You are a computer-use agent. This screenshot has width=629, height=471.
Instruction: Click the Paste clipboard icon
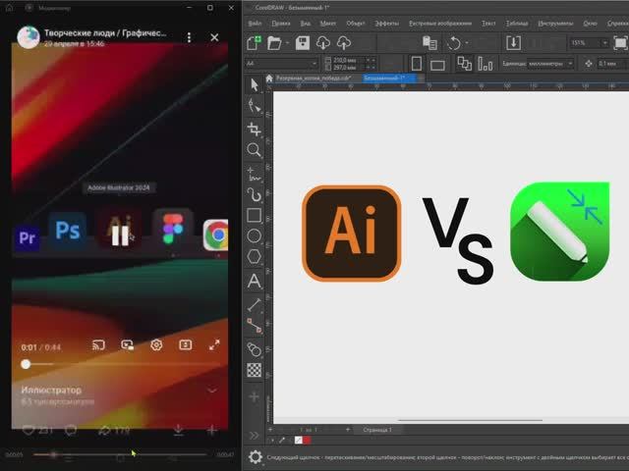(429, 42)
